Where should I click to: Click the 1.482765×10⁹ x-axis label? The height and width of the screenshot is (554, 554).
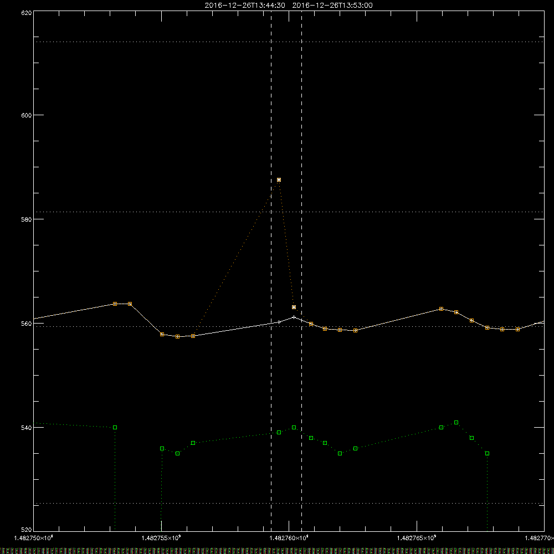[417, 538]
